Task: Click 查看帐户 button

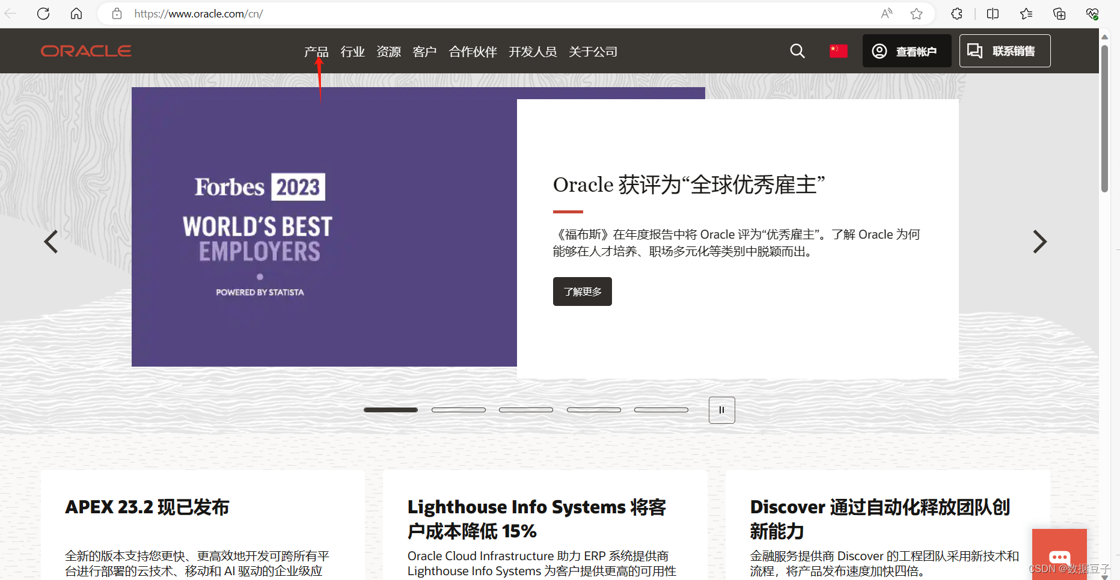Action: [x=907, y=51]
